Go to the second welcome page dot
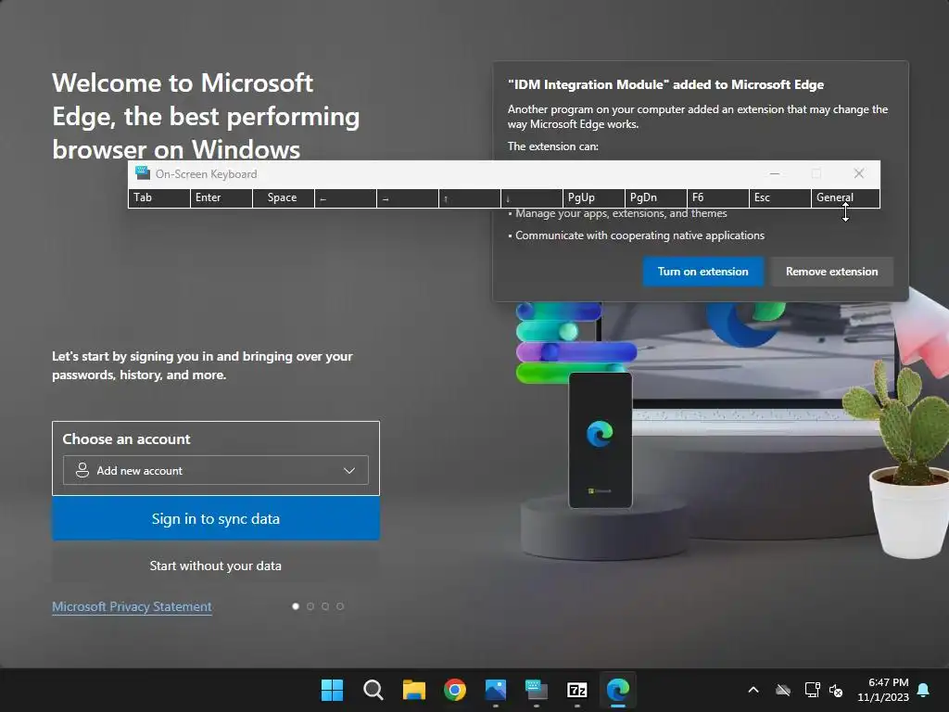The image size is (949, 712). (x=310, y=606)
